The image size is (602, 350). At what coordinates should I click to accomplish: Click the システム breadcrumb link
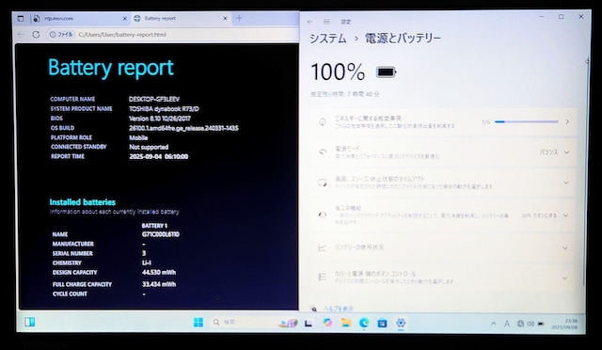(x=328, y=39)
